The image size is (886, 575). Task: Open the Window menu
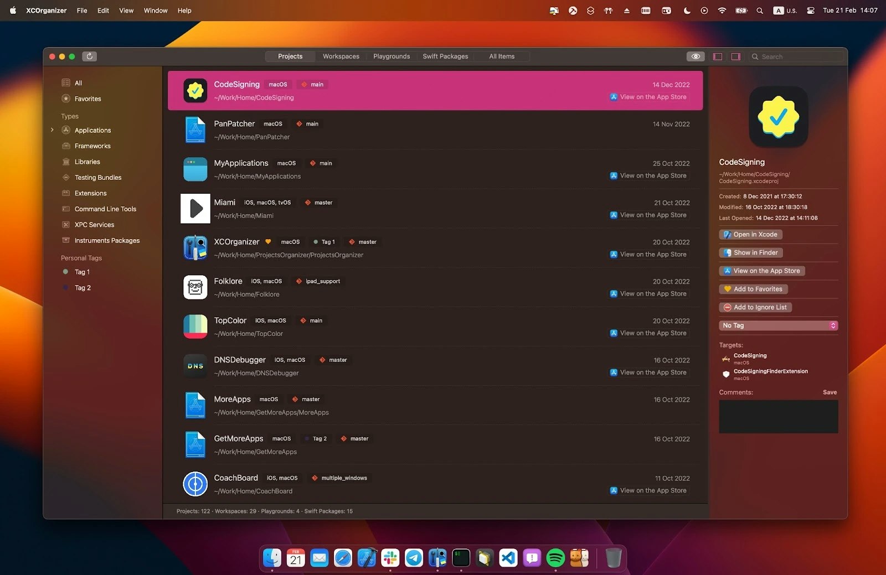(156, 11)
